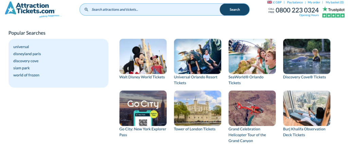The width and height of the screenshot is (348, 145).
Task: Go to My order
Action: tap(314, 2)
